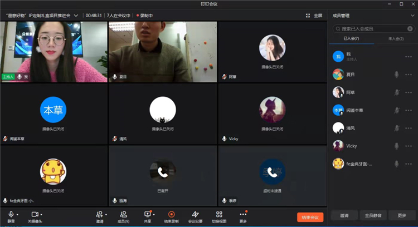Click the blue 我 avatar in member list
This screenshot has height=227, width=418.
[338, 56]
